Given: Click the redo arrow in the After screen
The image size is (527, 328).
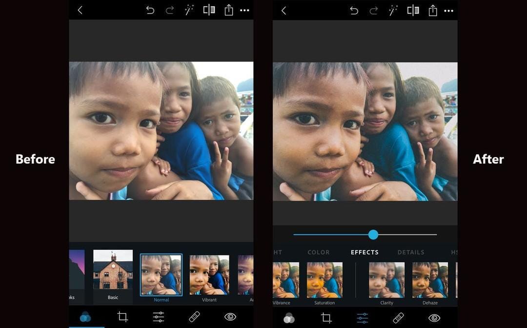Looking at the screenshot, I should (x=374, y=10).
